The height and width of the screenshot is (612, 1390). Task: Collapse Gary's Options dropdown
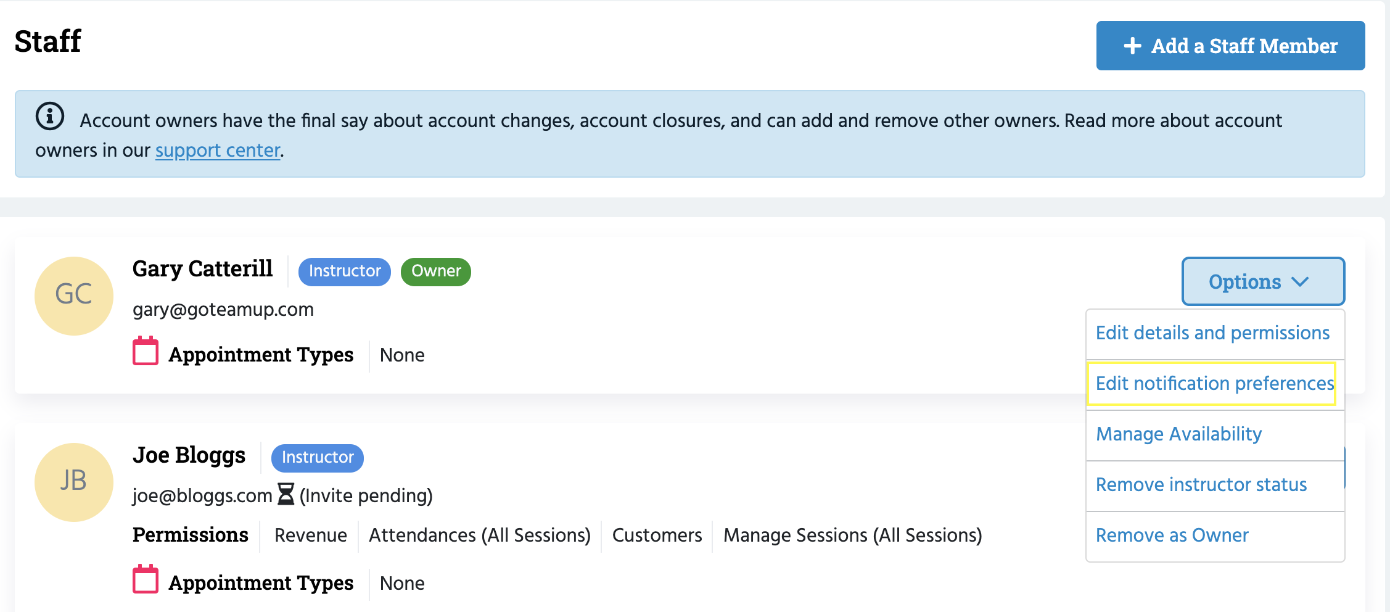[1262, 281]
